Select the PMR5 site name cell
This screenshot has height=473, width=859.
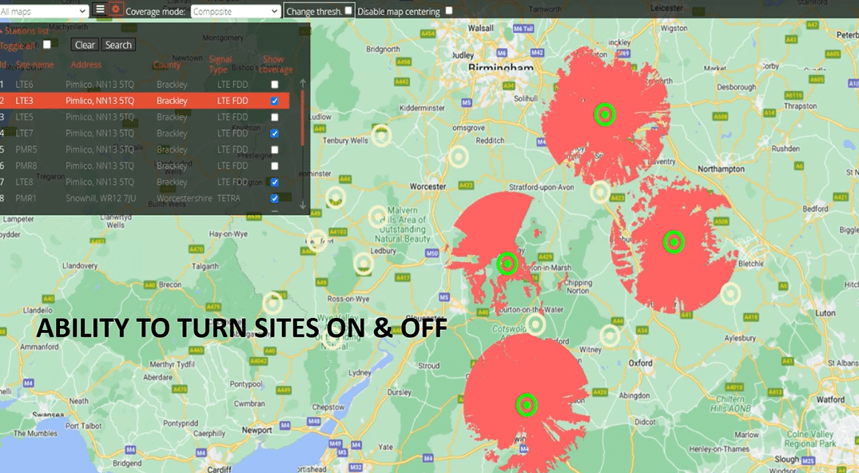pyautogui.click(x=26, y=149)
